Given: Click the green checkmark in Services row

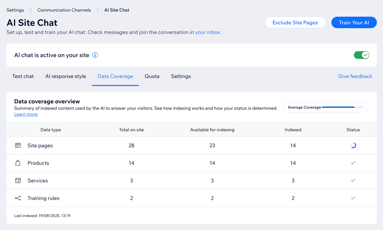Looking at the screenshot, I should point(353,181).
